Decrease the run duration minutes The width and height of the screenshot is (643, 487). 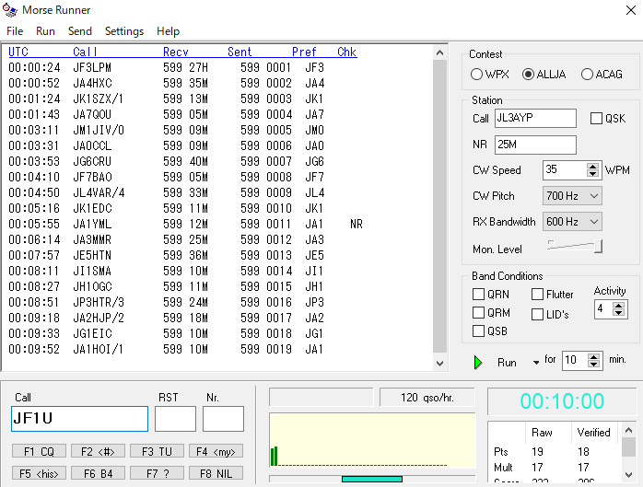coord(593,365)
